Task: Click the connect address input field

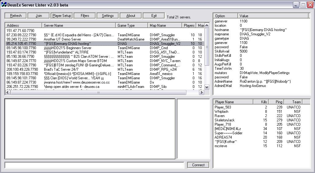Action: tap(94, 165)
